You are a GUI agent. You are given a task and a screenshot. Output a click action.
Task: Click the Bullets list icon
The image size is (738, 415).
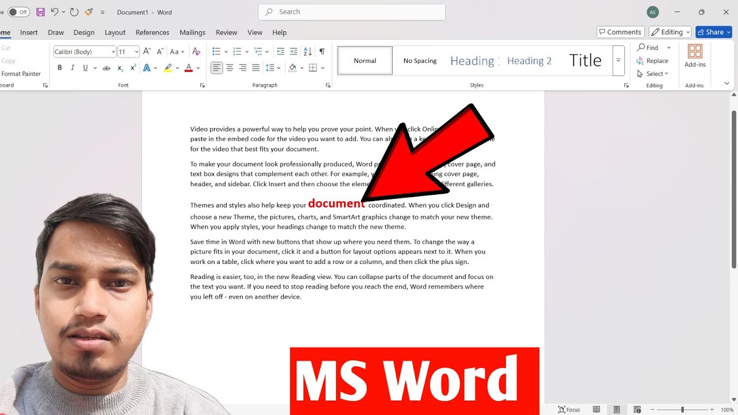216,52
